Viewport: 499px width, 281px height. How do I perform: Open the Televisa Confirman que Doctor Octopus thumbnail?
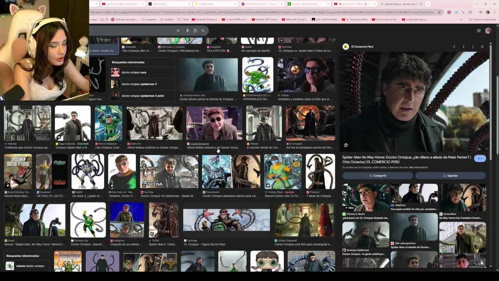27,123
